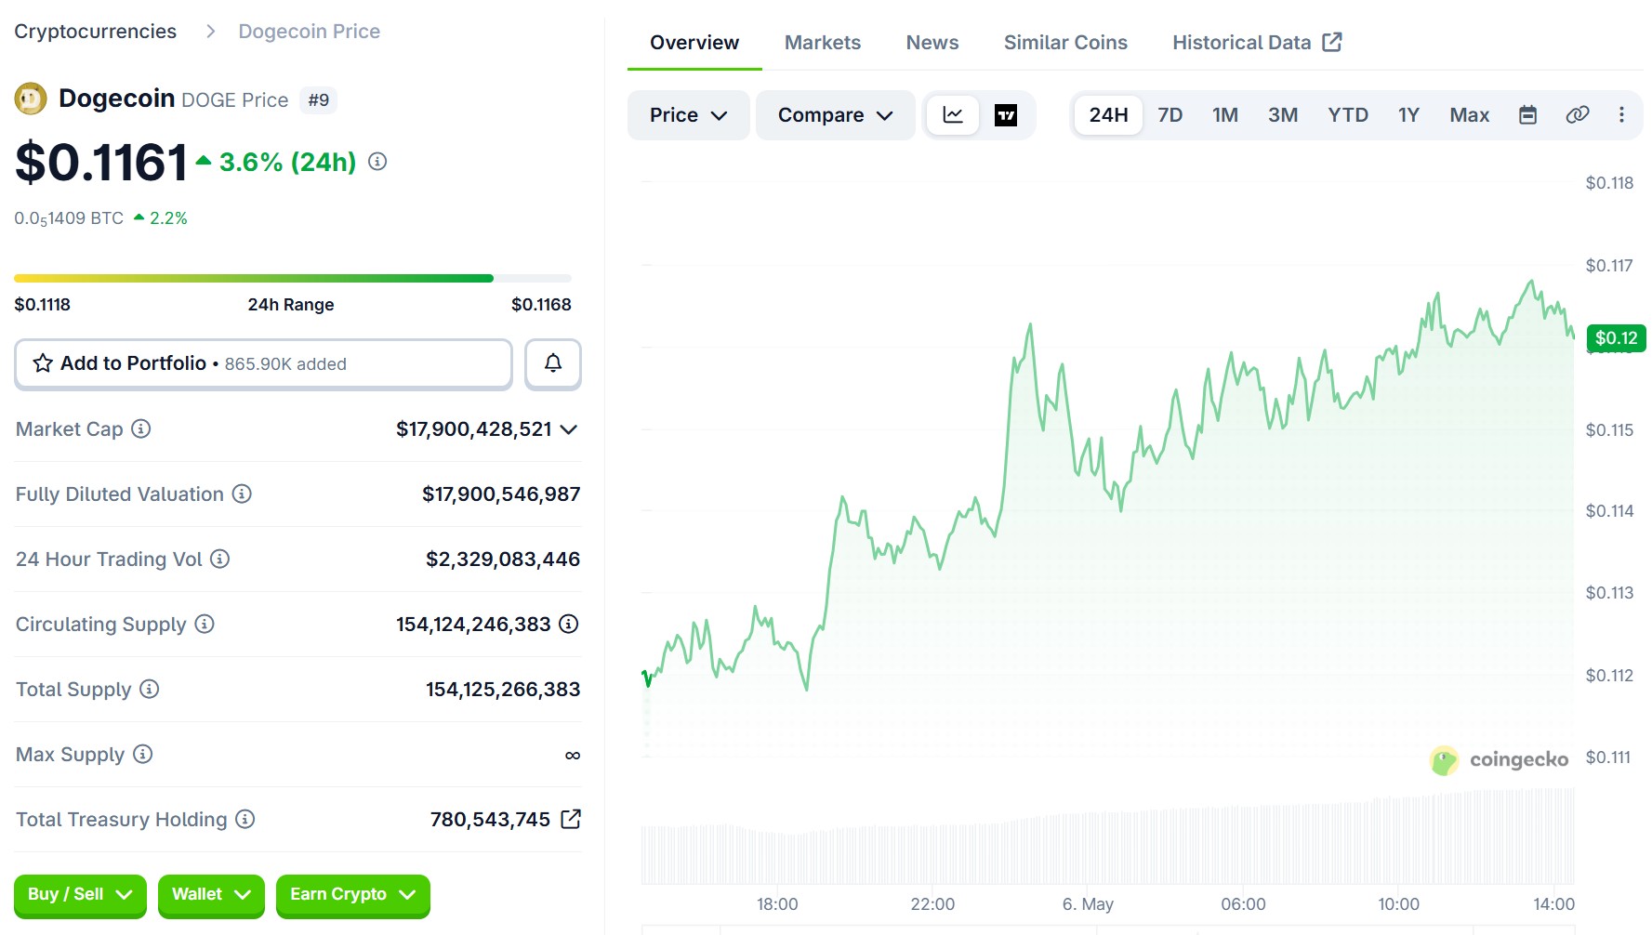
Task: Open Market Cap info icon
Action: (141, 428)
